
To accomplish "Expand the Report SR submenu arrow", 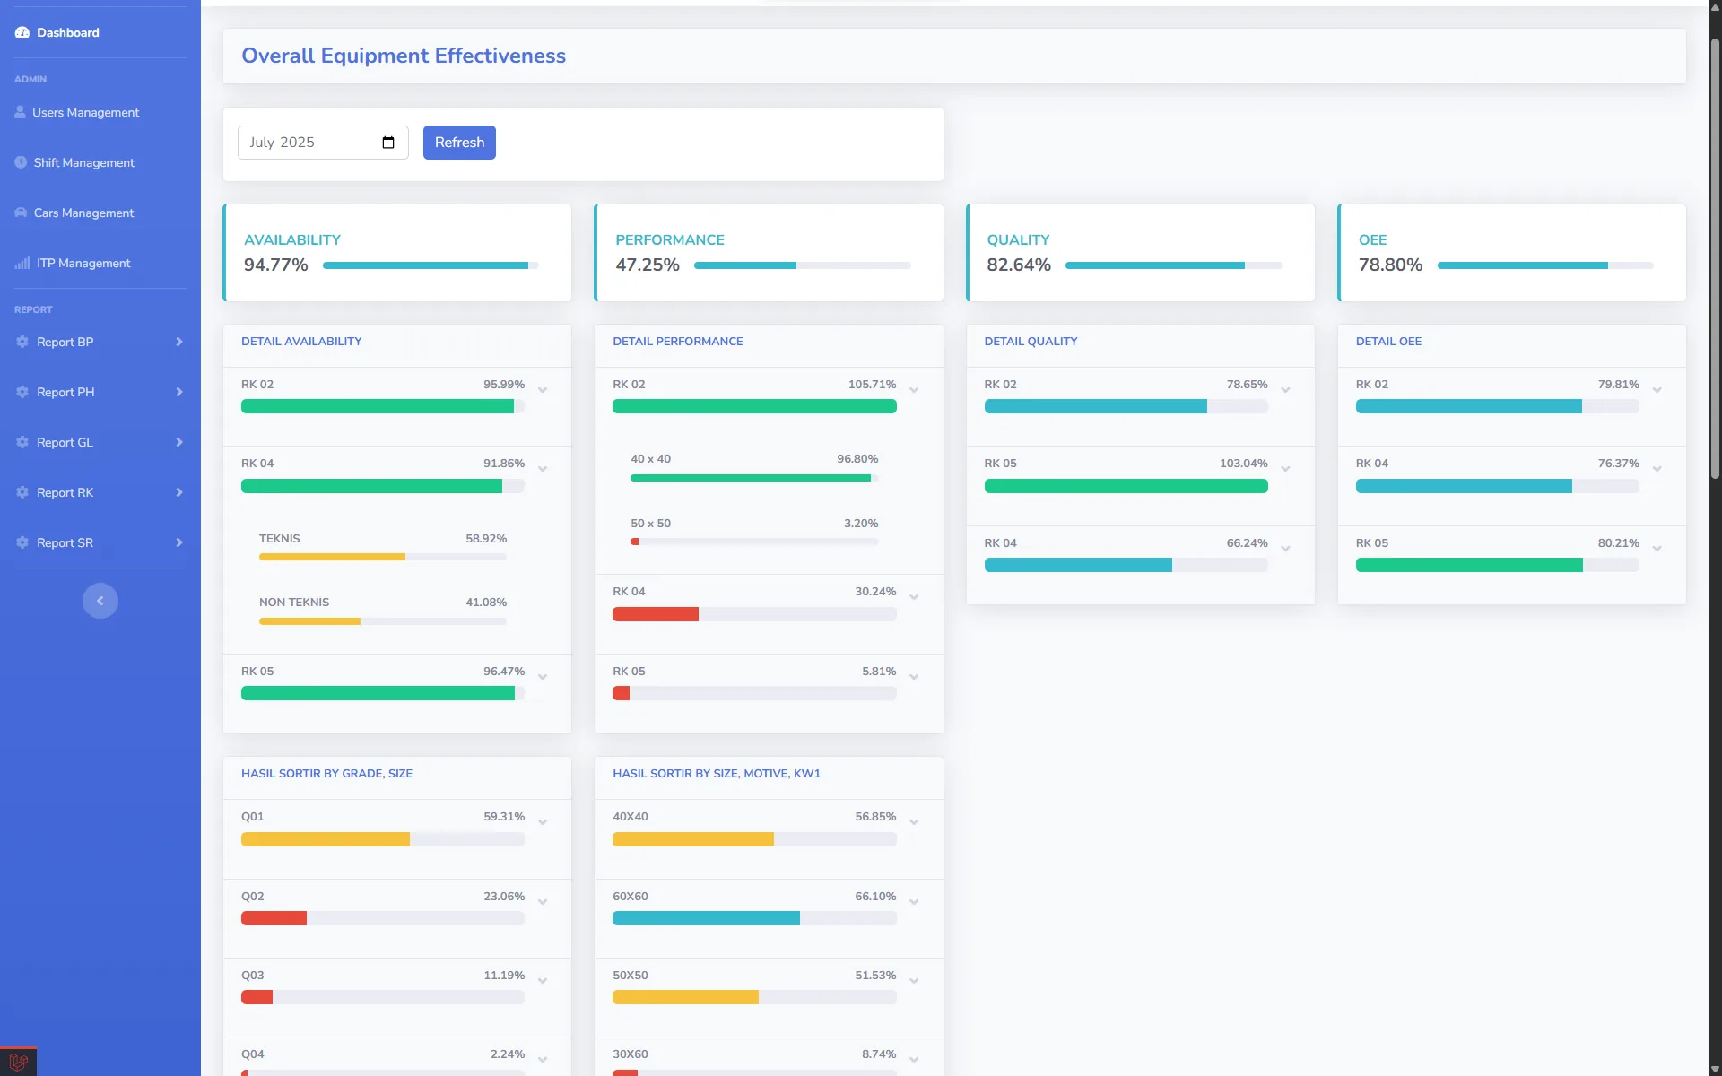I will pos(179,542).
